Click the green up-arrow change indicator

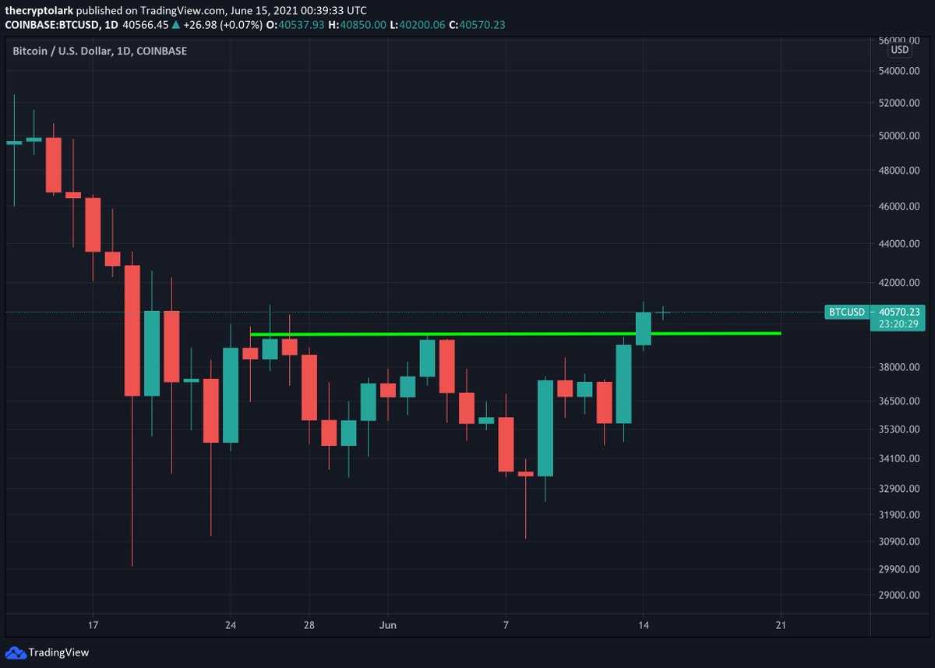tap(177, 24)
